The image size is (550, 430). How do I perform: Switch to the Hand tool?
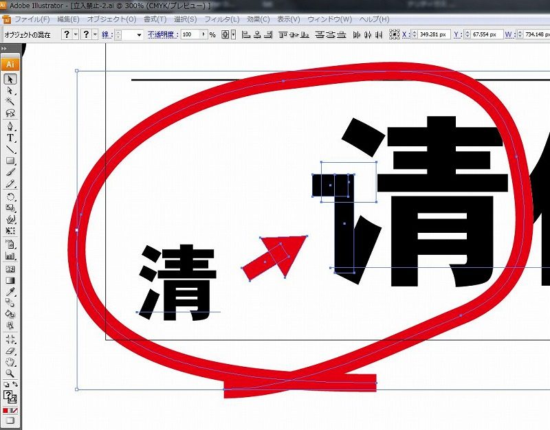tap(10, 361)
